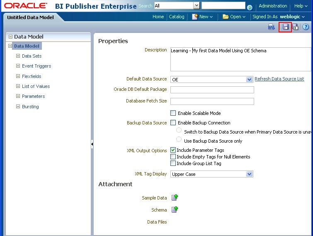313x236 pixels.
Task: Expand the Parameters node toggle
Action: tap(18, 96)
